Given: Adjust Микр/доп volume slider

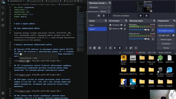Looking at the screenshot, I should tap(138, 30).
